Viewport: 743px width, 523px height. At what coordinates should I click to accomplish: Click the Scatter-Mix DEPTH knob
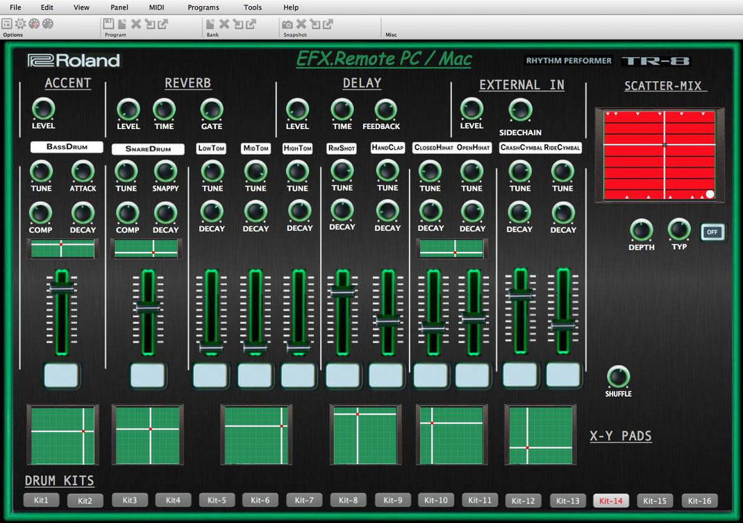(641, 230)
